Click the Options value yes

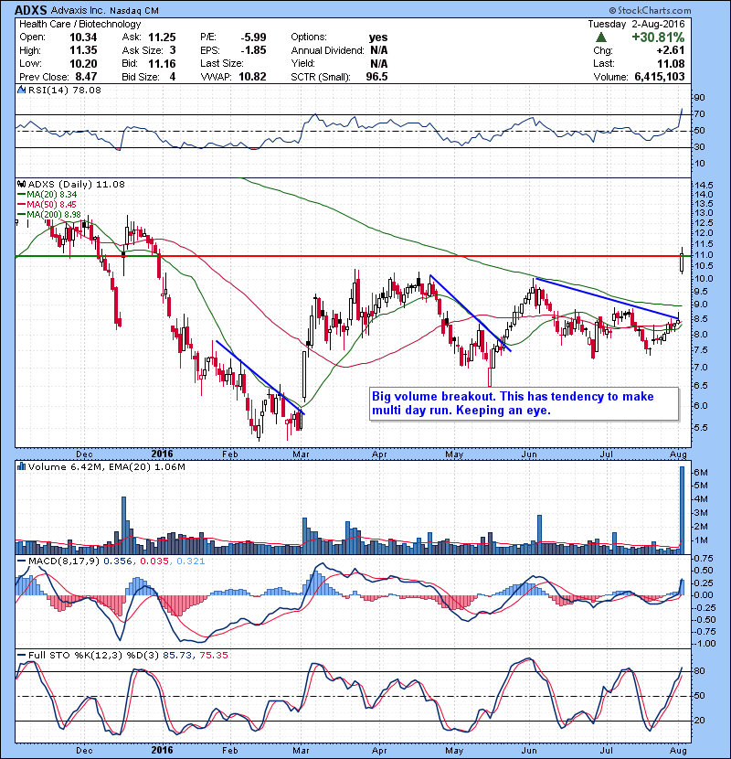(x=378, y=37)
